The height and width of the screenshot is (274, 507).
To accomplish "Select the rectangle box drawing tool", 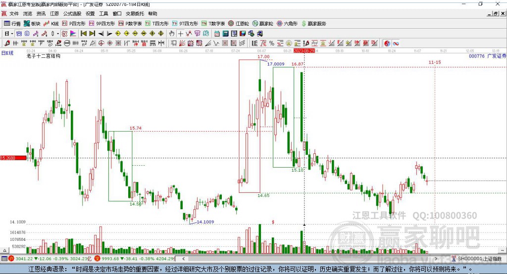I will pos(173,44).
